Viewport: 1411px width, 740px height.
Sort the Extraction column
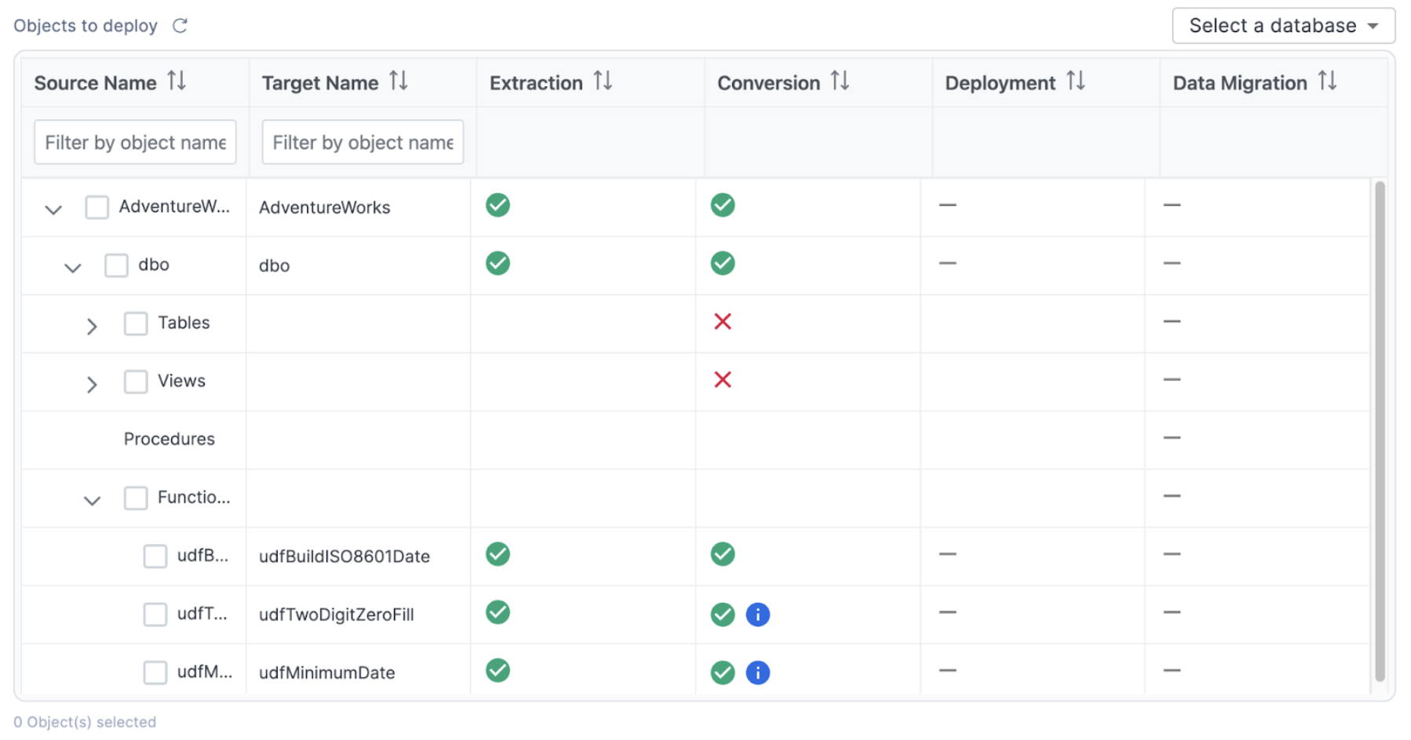pos(602,81)
